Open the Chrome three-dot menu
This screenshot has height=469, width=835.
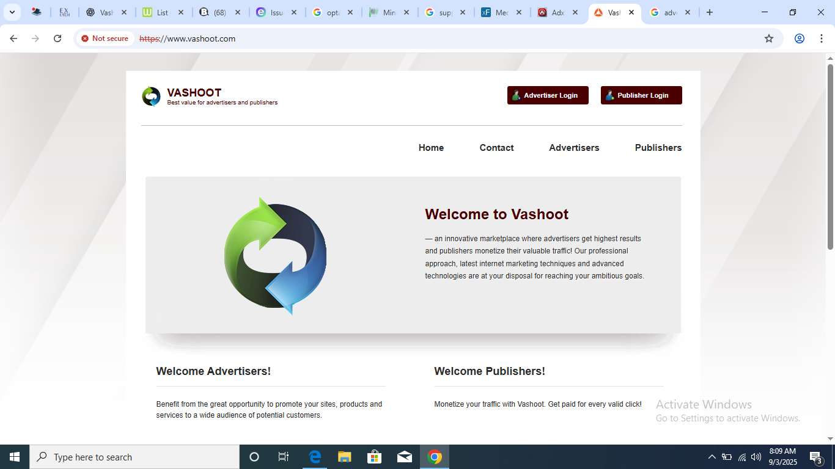tap(820, 38)
